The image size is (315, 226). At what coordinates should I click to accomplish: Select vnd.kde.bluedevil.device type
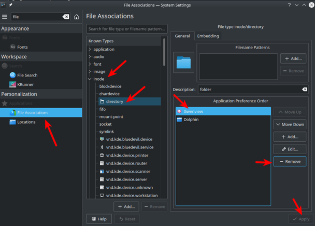(x=129, y=139)
